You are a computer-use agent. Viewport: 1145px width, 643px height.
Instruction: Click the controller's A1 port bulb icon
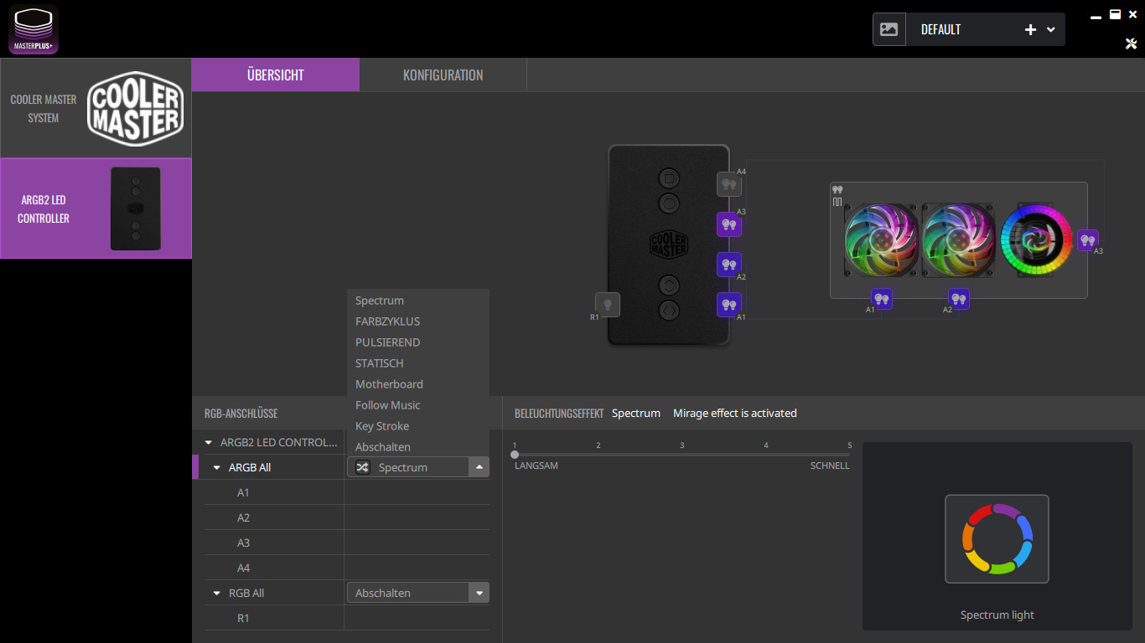pyautogui.click(x=729, y=305)
